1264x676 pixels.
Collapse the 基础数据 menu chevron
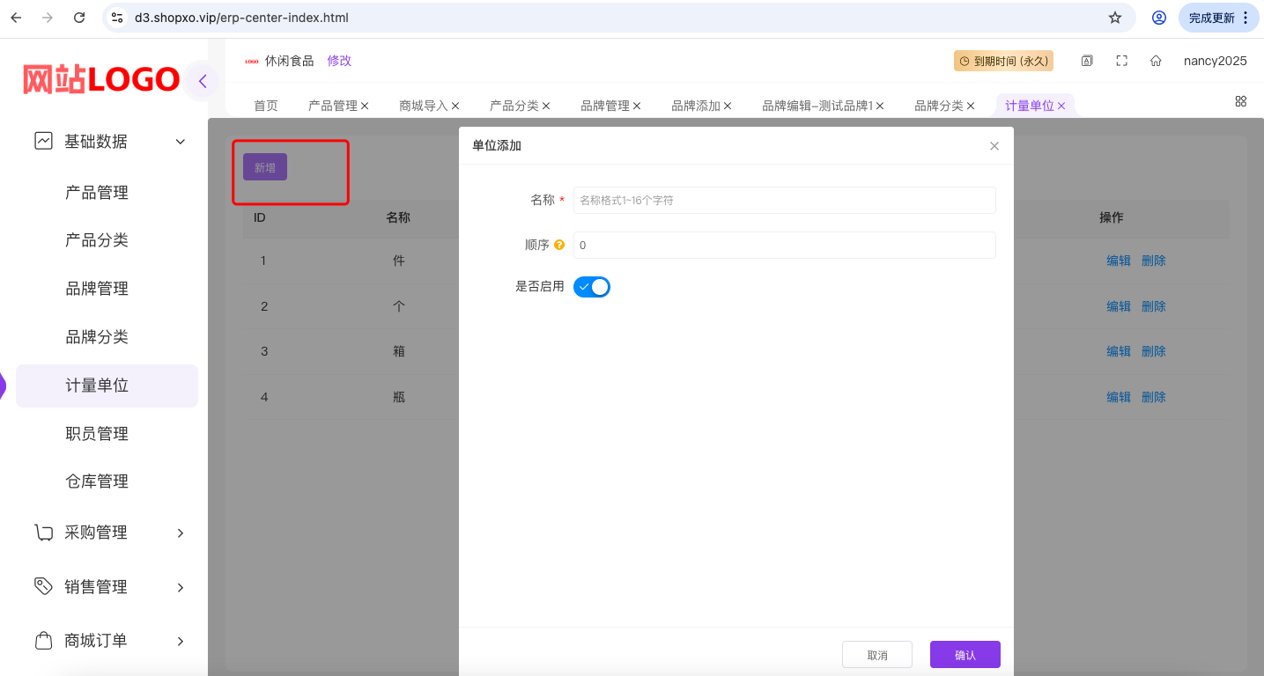point(181,142)
